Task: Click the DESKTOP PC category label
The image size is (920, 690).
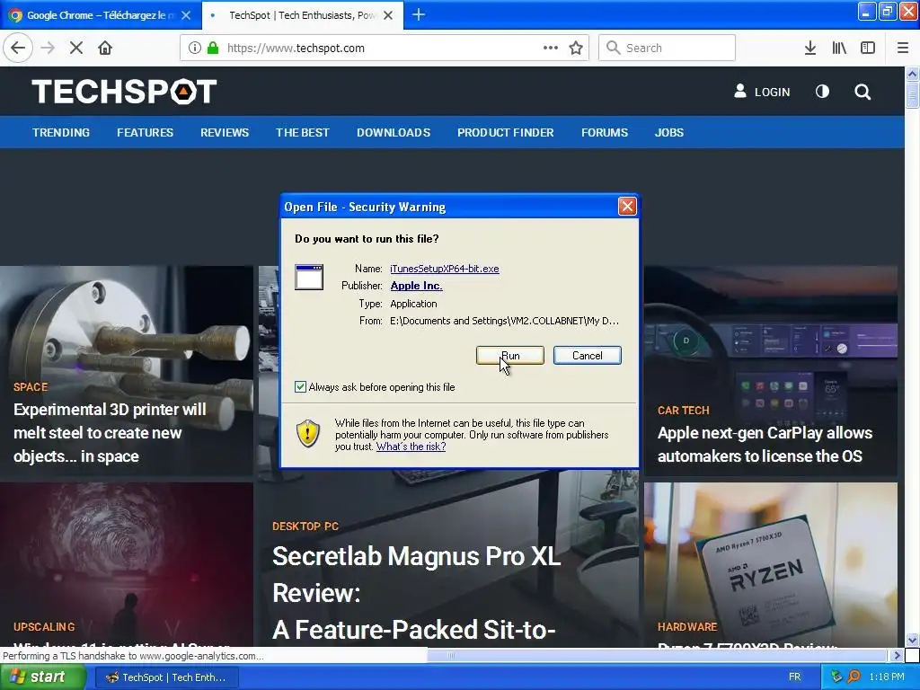Action: (305, 526)
